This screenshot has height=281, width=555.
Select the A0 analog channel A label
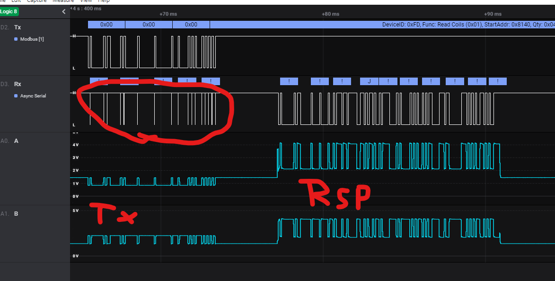tap(16, 141)
